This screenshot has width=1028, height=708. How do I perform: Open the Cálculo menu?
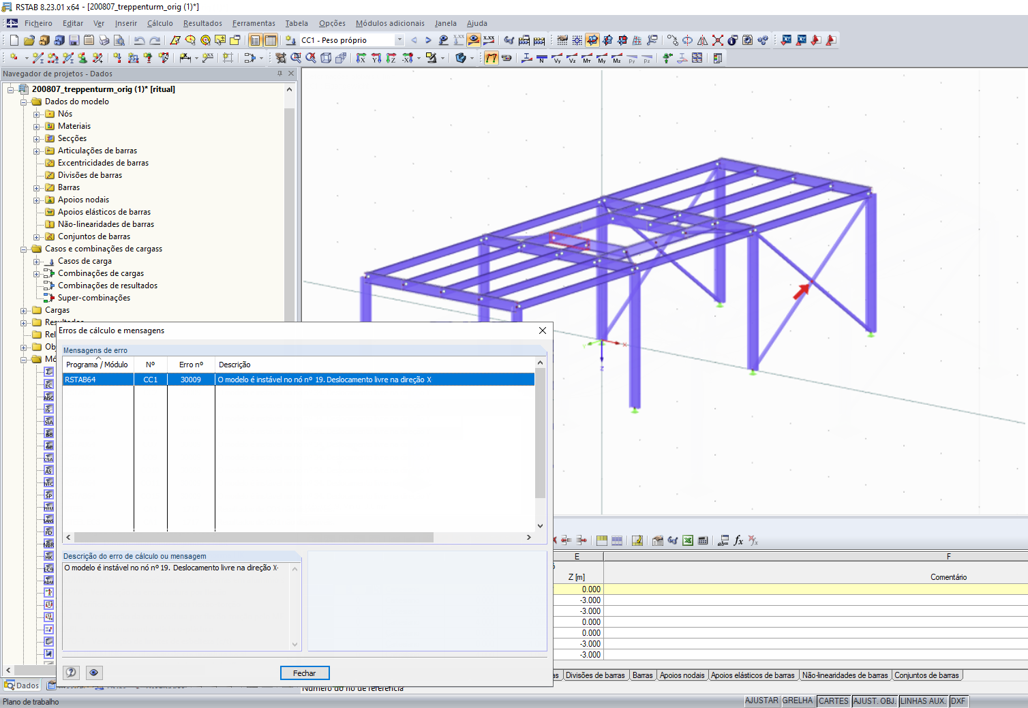pos(160,23)
